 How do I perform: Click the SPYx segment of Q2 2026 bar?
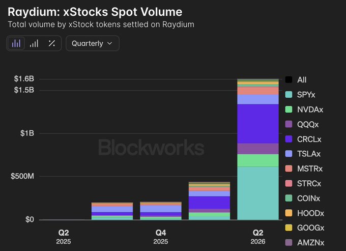258,193
